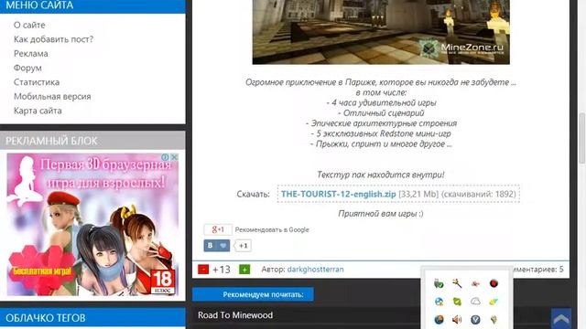Click the red recording circle tray icon

494,283
